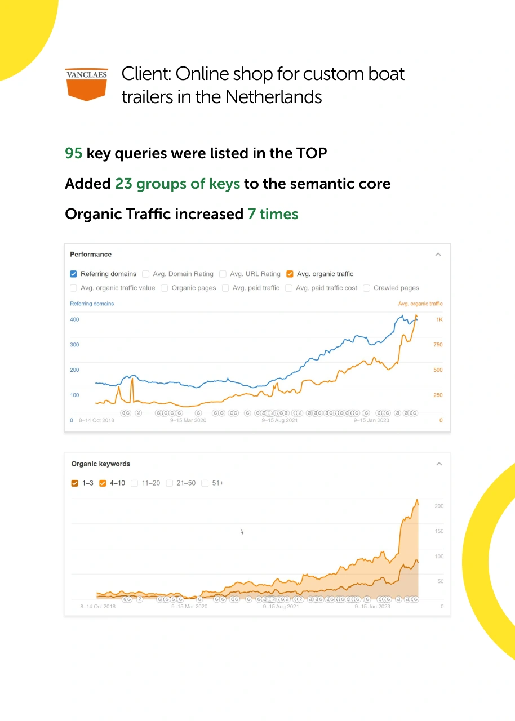
Task: Collapse the Organic keywords panel chevron
Action: point(439,464)
